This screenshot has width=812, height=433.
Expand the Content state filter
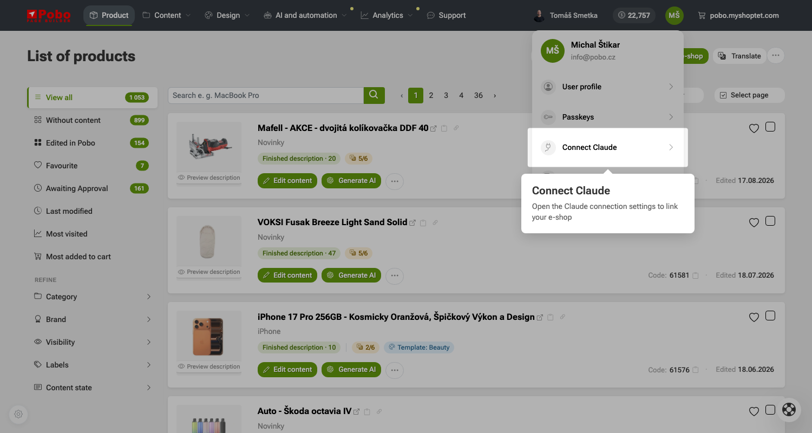click(92, 388)
